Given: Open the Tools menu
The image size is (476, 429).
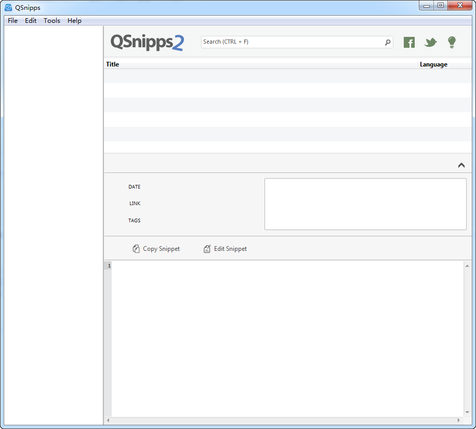Looking at the screenshot, I should pos(52,21).
